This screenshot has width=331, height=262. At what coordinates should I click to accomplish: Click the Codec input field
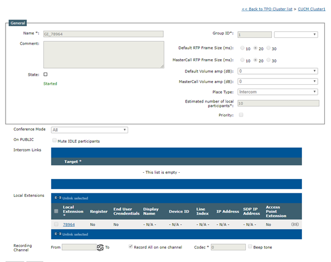pyautogui.click(x=228, y=247)
